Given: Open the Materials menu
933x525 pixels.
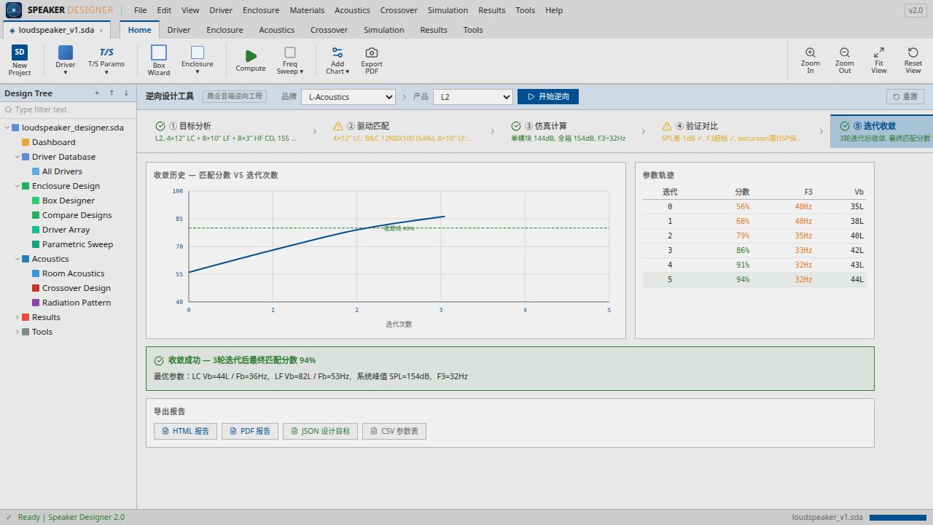Looking at the screenshot, I should tap(307, 10).
